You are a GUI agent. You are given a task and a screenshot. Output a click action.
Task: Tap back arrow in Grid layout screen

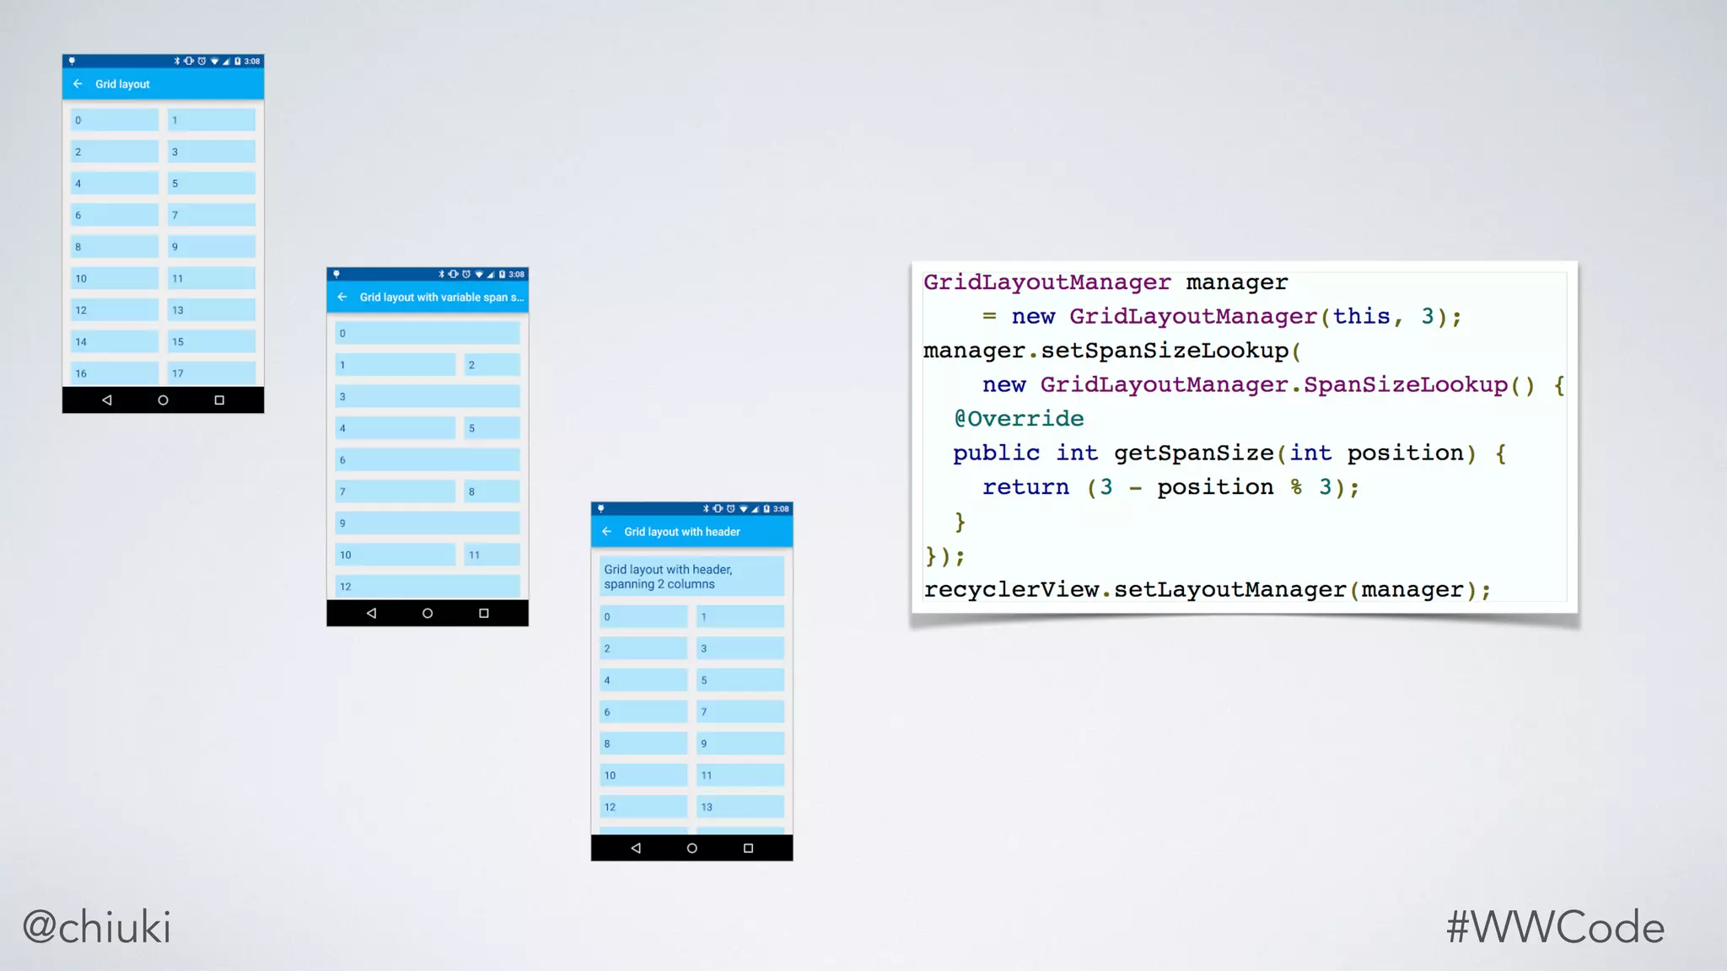(78, 84)
